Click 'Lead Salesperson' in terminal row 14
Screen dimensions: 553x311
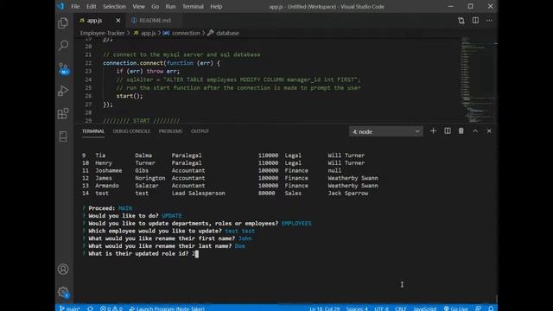[x=198, y=194]
